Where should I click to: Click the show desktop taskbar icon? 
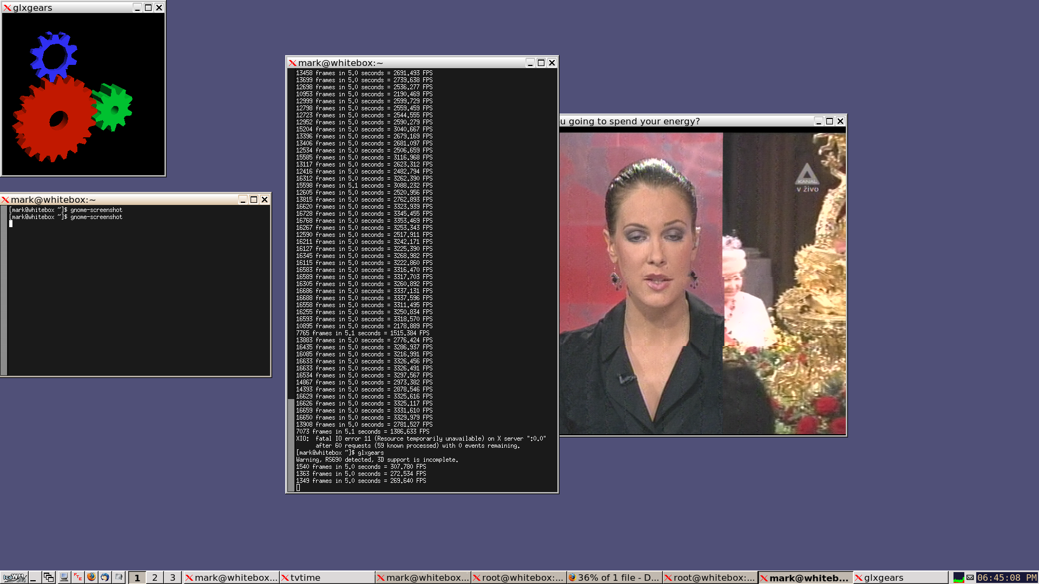tap(34, 578)
